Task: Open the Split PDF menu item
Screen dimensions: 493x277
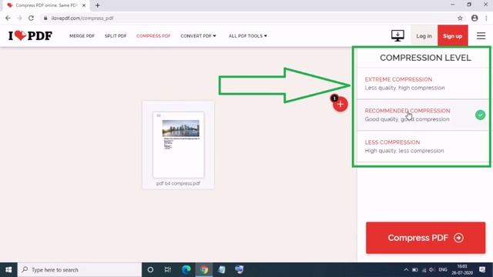Action: click(116, 36)
